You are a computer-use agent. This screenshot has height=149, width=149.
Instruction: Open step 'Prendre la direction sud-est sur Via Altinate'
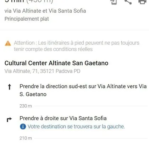point(83,90)
